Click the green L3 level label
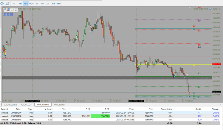Screen dimensions: 223x130 [x=199, y=73]
